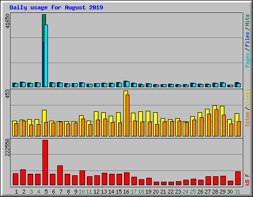Click day label 13 on the axis
Screen dimensions: 253x197
pyautogui.click(x=104, y=192)
